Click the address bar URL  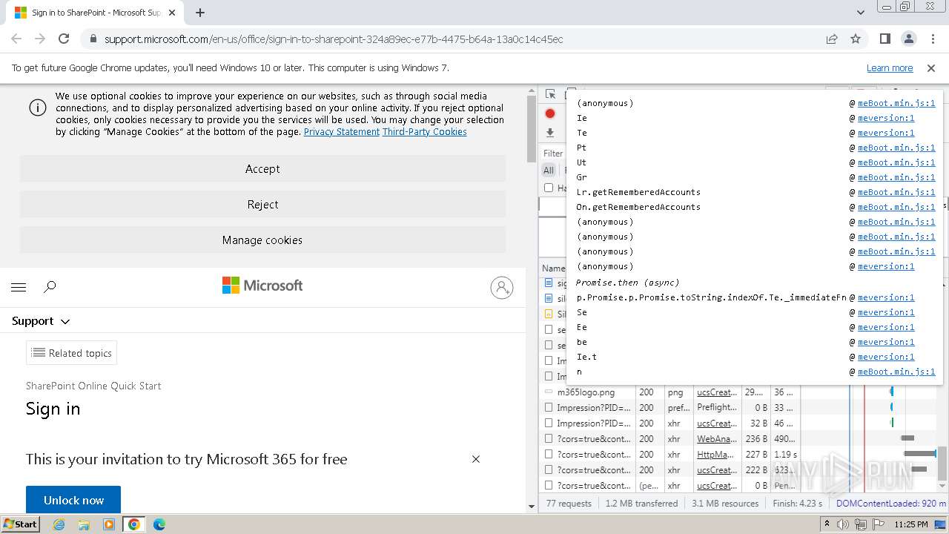pyautogui.click(x=334, y=39)
